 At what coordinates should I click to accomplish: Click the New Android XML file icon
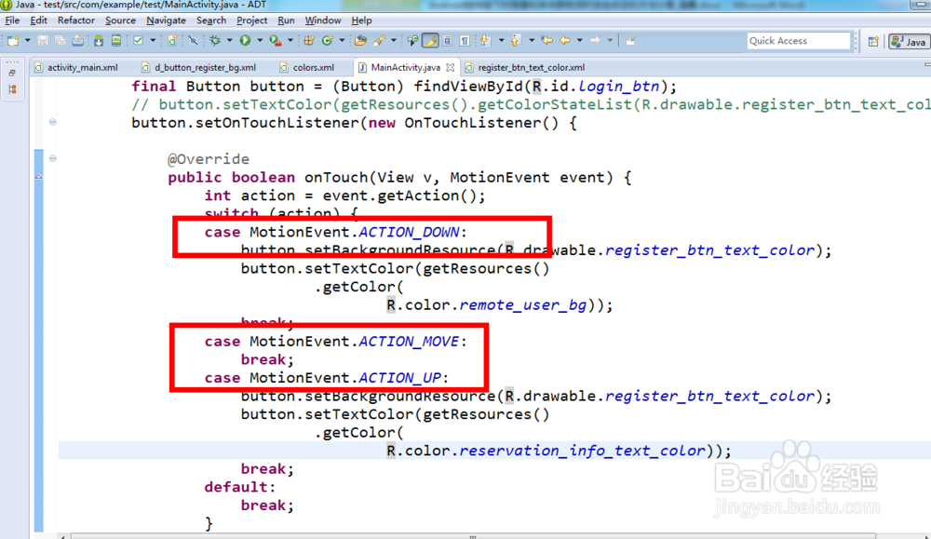172,40
